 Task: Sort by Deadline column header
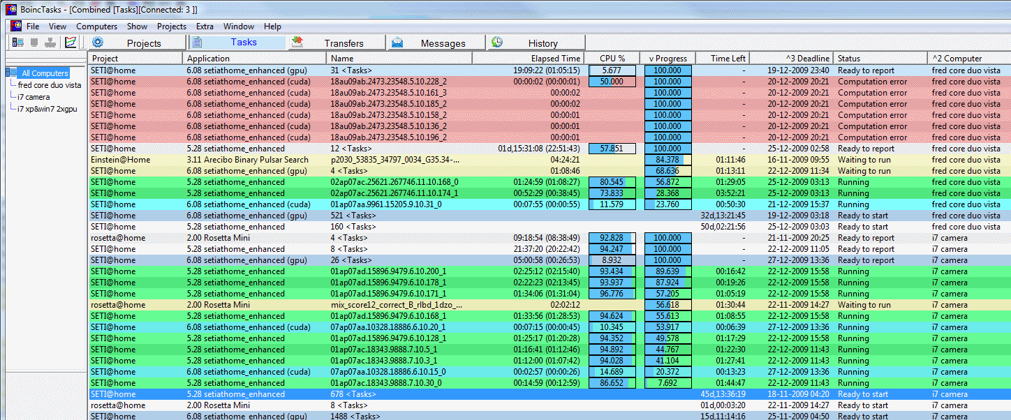coord(791,59)
